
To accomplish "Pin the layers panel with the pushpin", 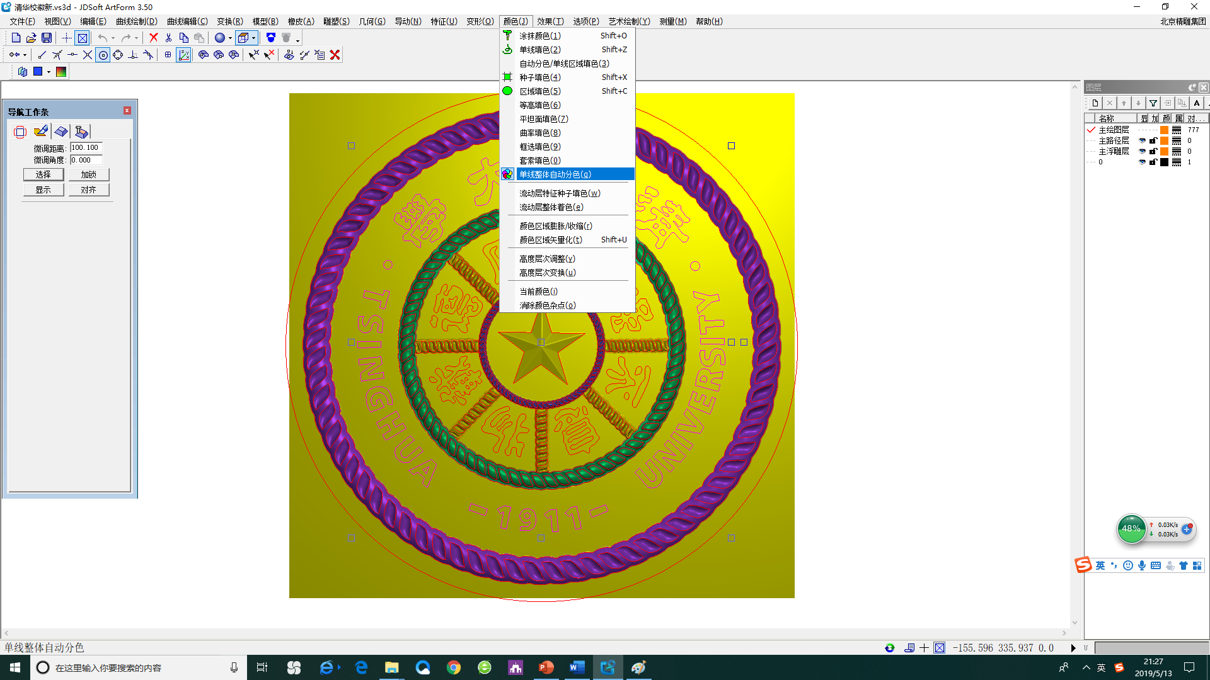I will pyautogui.click(x=1192, y=88).
